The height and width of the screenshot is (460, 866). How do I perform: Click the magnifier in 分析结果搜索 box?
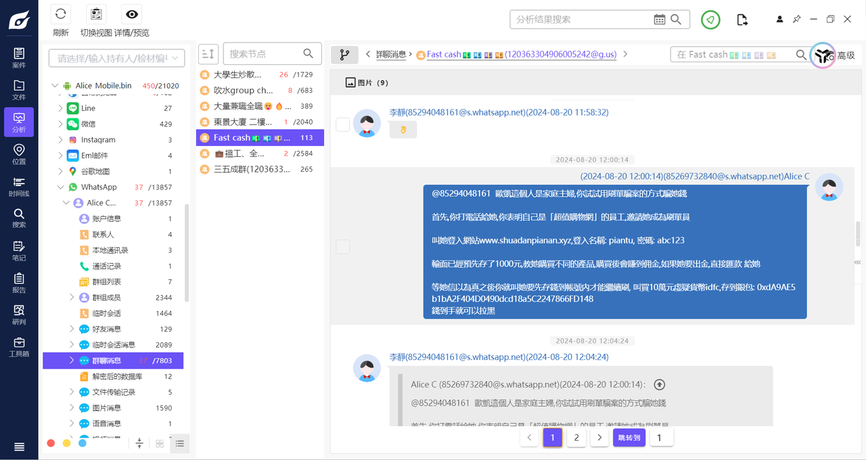pyautogui.click(x=676, y=20)
